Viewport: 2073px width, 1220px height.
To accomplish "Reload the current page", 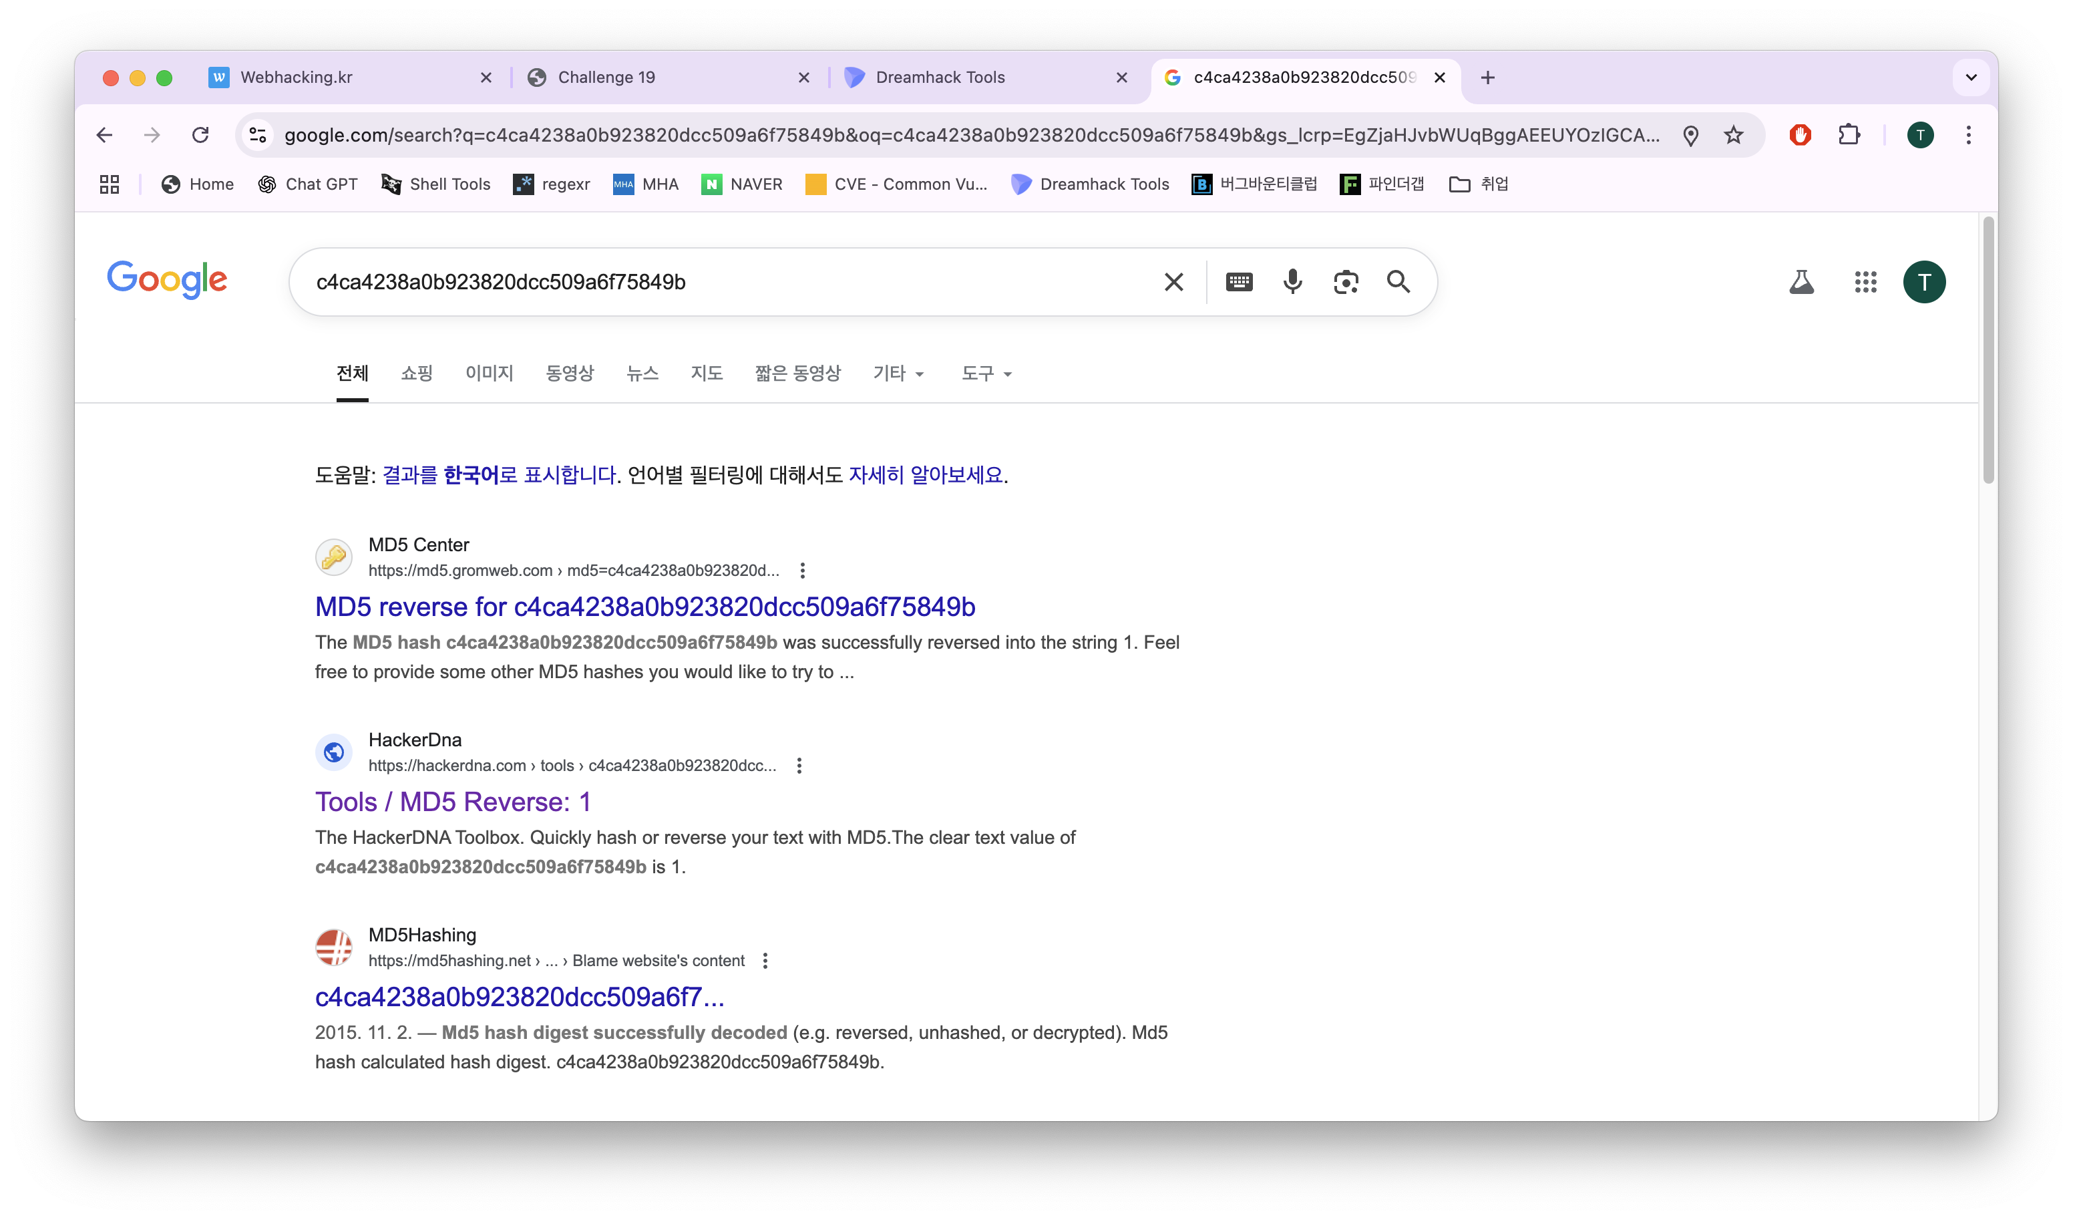I will [200, 135].
